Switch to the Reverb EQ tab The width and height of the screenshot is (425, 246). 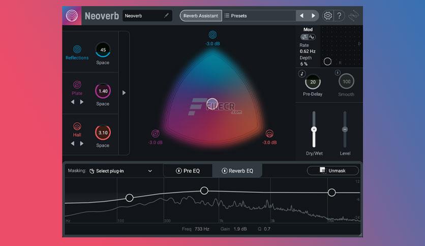tap(237, 171)
